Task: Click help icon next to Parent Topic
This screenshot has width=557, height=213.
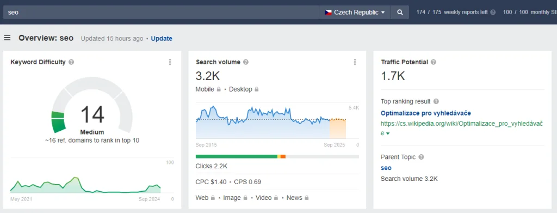Action: (x=422, y=157)
